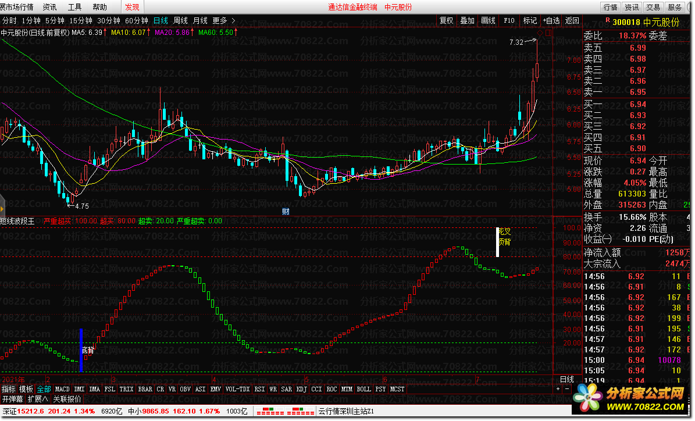
Task: Add stock via +自选 button
Action: 551,20
